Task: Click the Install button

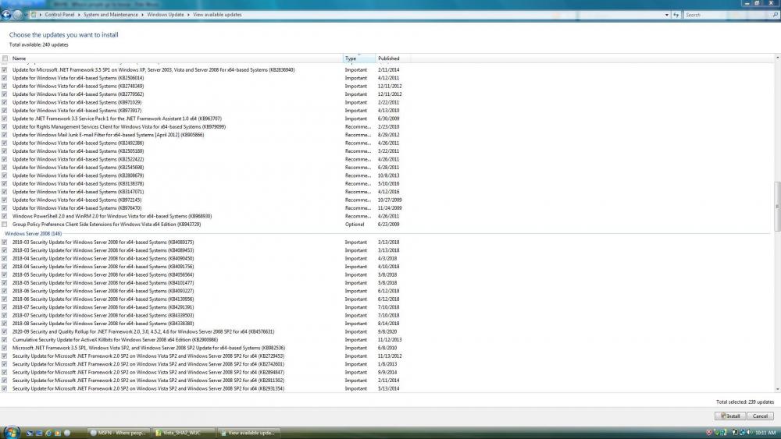Action: (729, 416)
